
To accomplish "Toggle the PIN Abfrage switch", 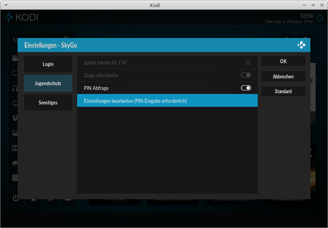I will (x=246, y=88).
